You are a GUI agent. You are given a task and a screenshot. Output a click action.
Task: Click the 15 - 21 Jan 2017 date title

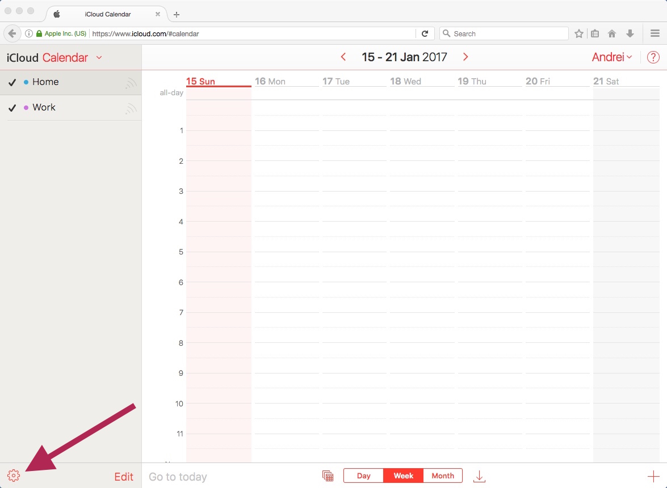click(404, 57)
